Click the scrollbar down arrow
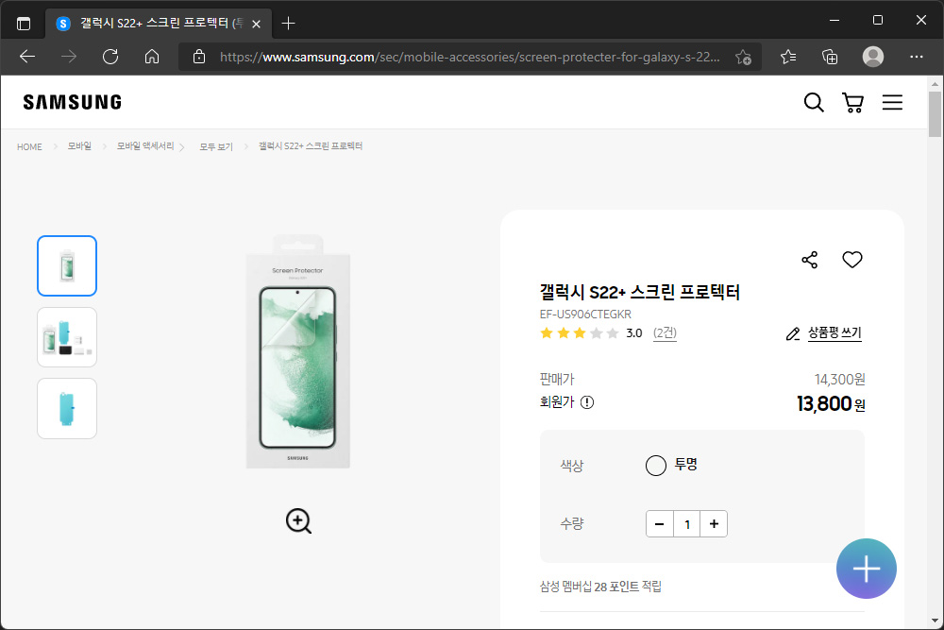Screen dimensions: 944x630 (x=935, y=621)
